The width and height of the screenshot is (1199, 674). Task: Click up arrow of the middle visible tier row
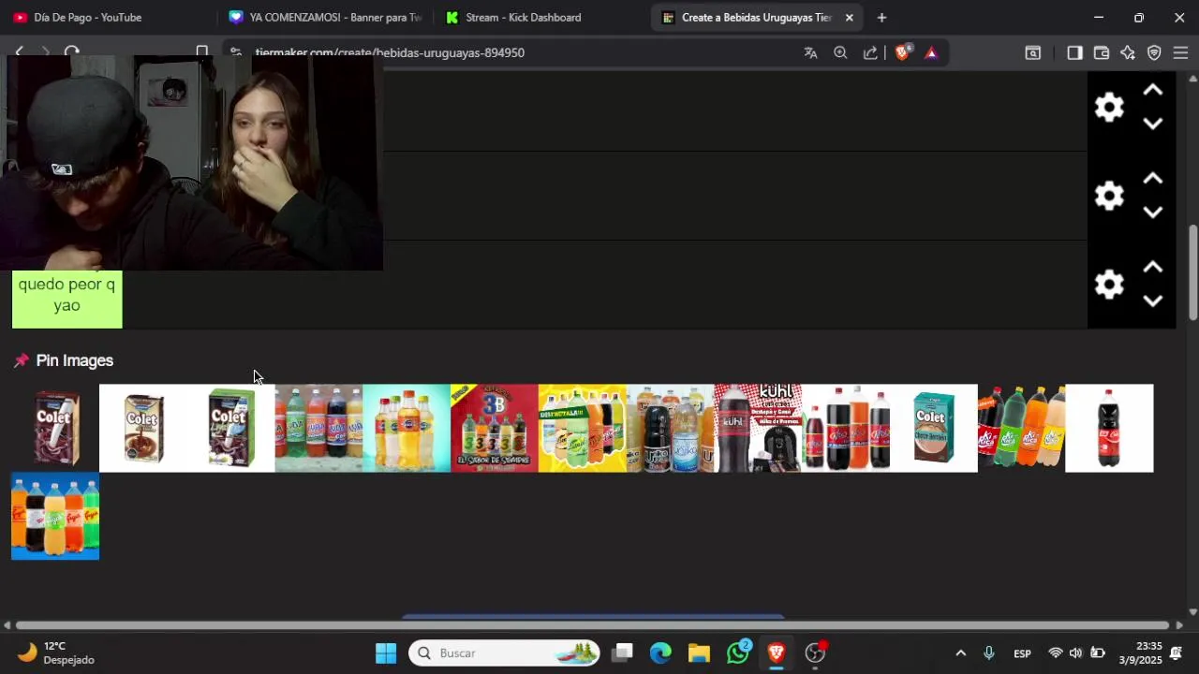tap(1153, 179)
